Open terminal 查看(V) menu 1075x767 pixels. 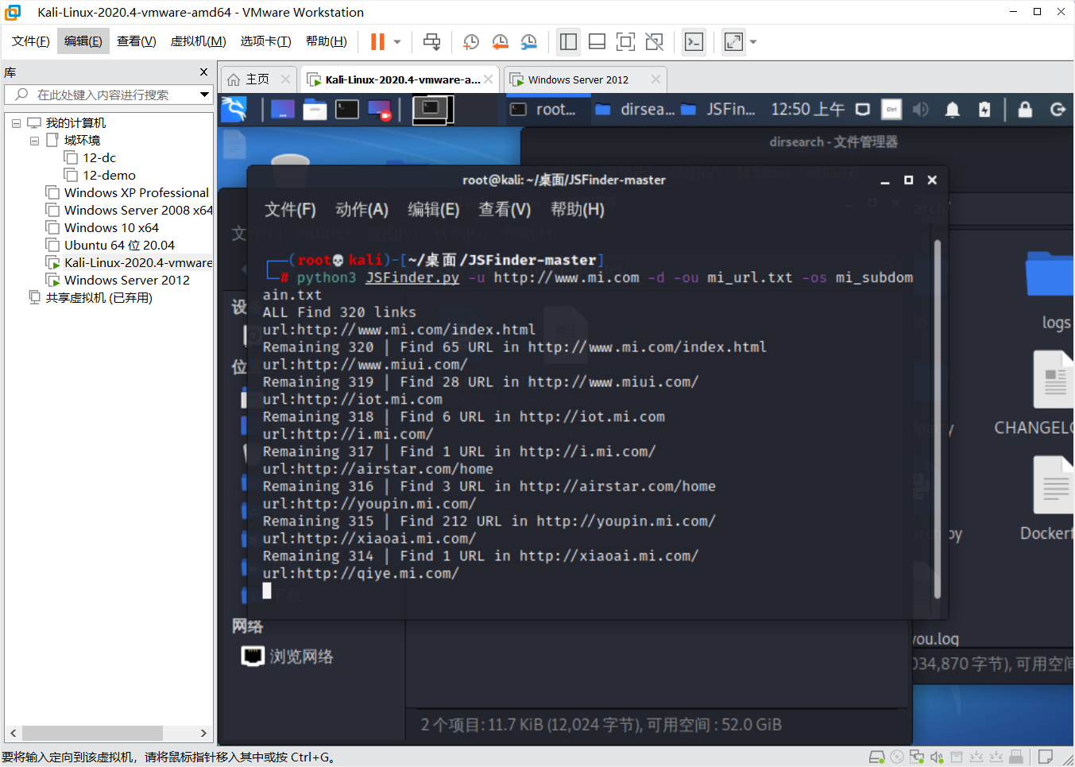coord(505,209)
